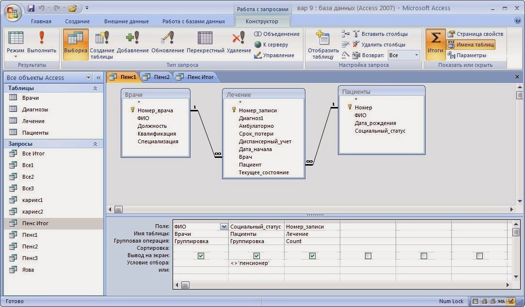Image resolution: width=525 pixels, height=307 pixels.
Task: Select the Добавление query type
Action: pyautogui.click(x=132, y=43)
